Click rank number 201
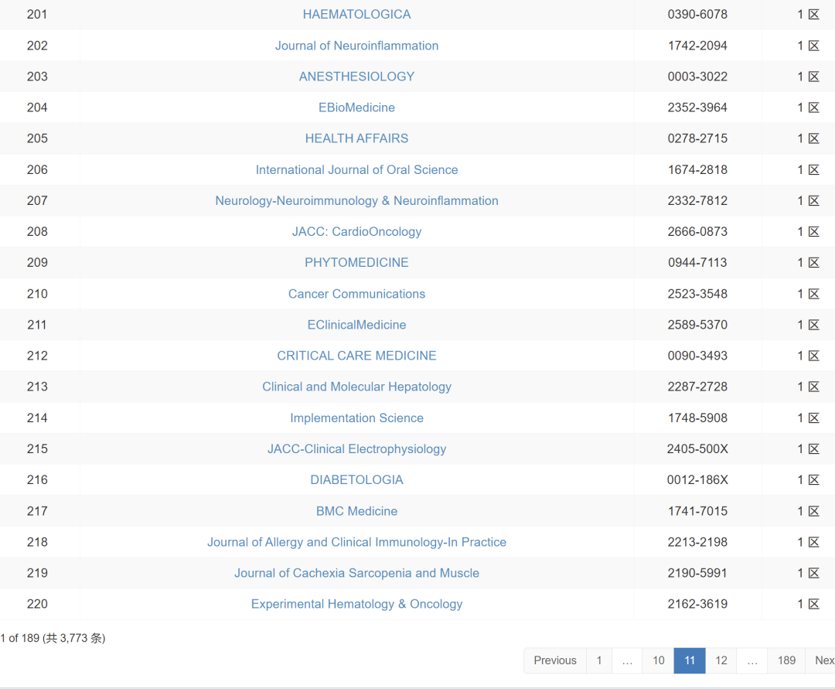835x689 pixels. tap(37, 15)
